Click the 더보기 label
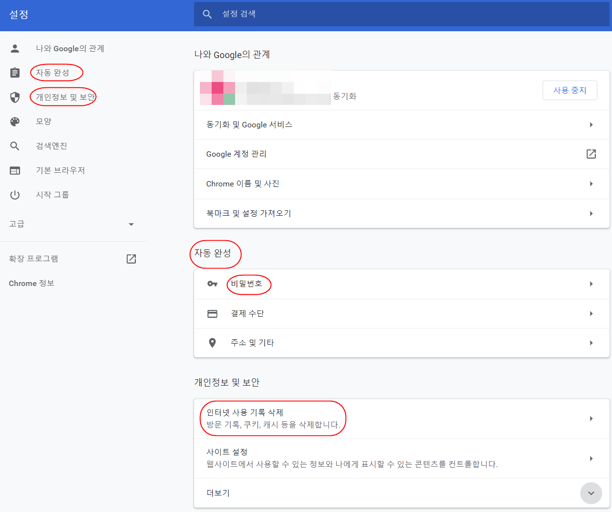The height and width of the screenshot is (512, 612). click(x=218, y=493)
